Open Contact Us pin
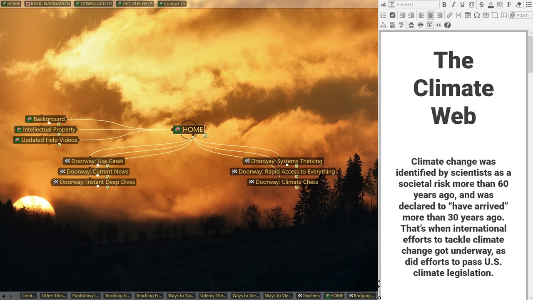 coord(172,4)
